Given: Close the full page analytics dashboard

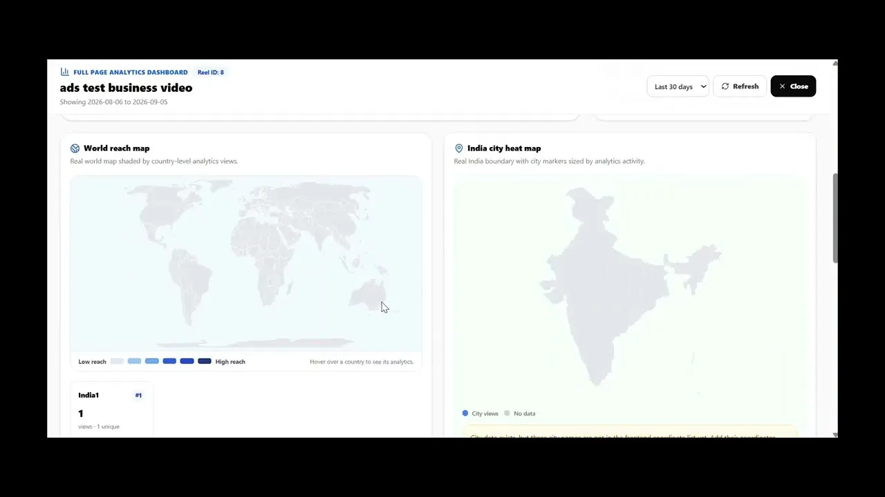Looking at the screenshot, I should click(793, 86).
